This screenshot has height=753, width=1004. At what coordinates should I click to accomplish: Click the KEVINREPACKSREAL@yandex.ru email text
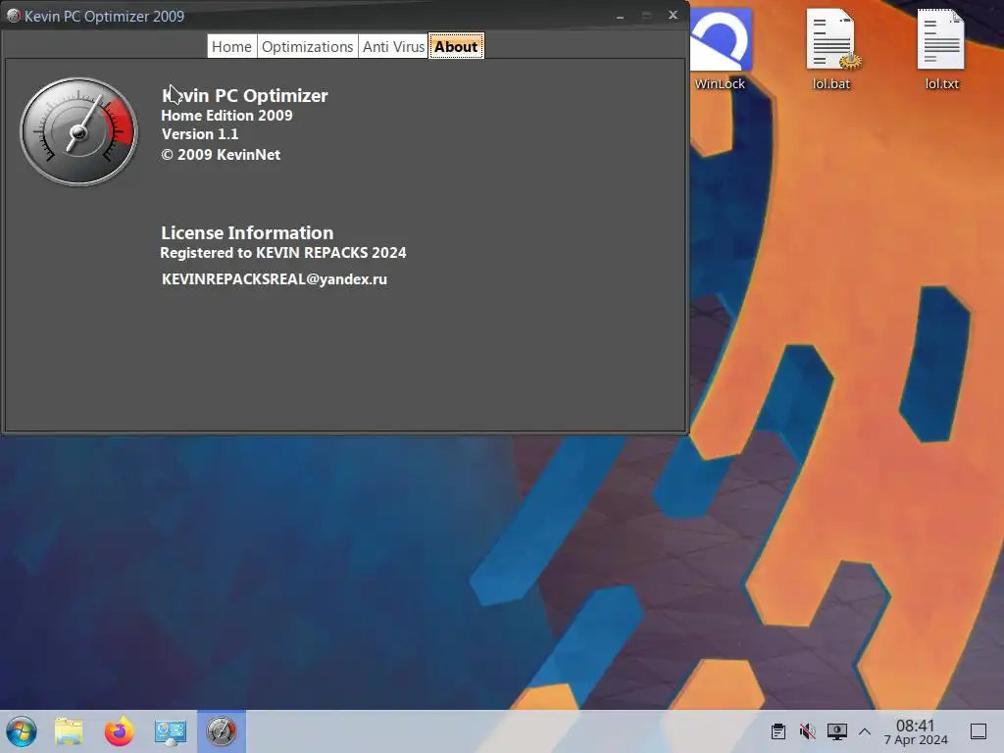coord(275,279)
